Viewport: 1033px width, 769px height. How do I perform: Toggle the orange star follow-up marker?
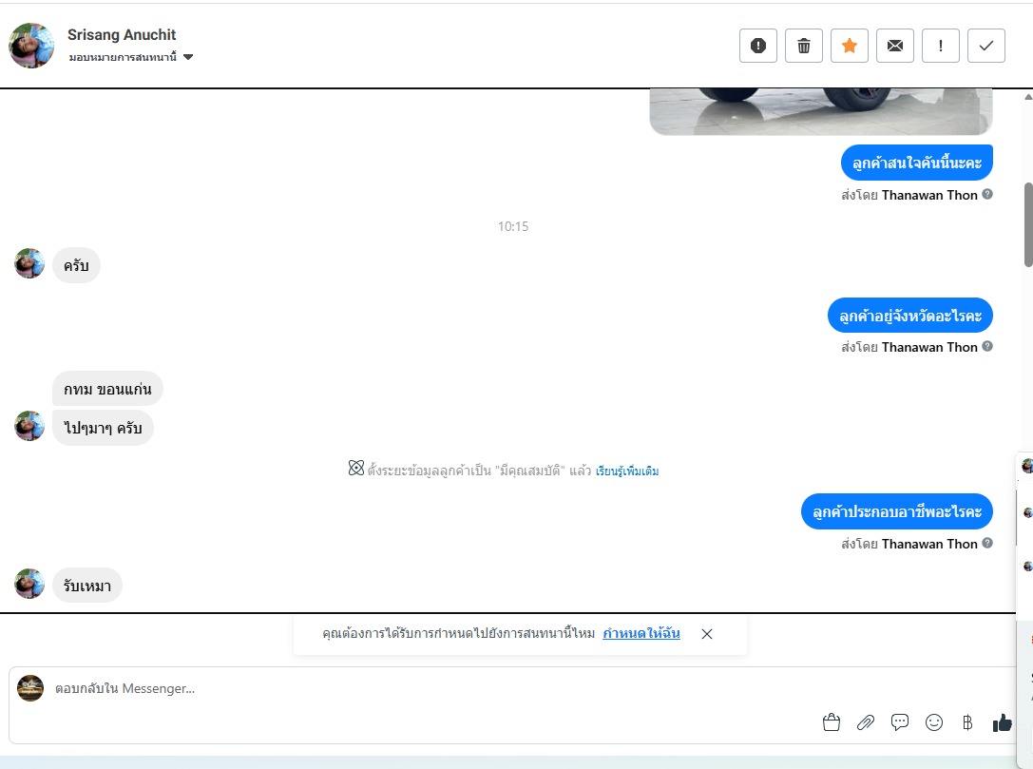(x=850, y=46)
